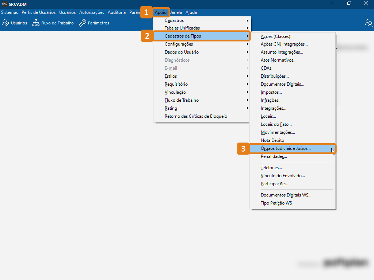Click the user profile icon at top right
Image resolution: width=374 pixels, height=280 pixels.
369,23
